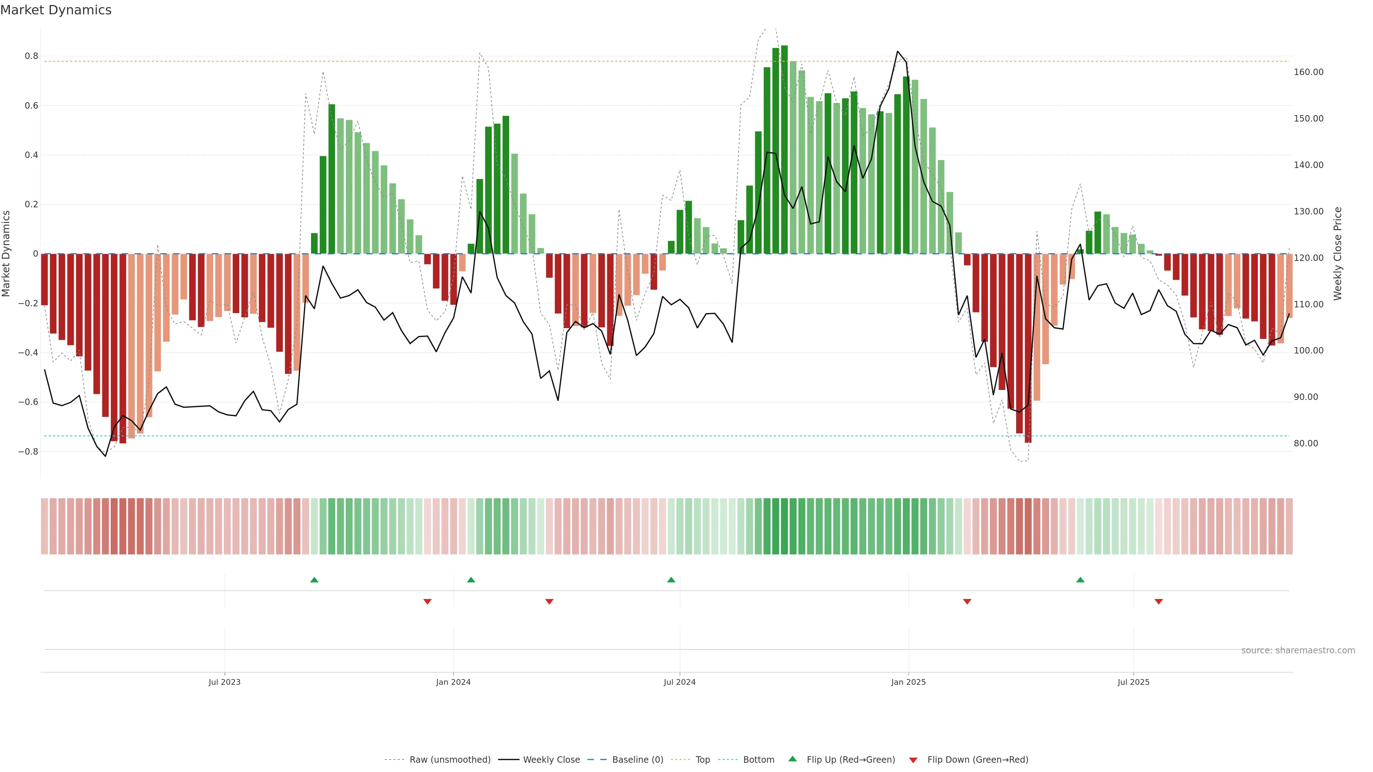Click the red Flip Down marker before Jan 2024
Viewport: 1373px width, 772px height.
(x=427, y=602)
